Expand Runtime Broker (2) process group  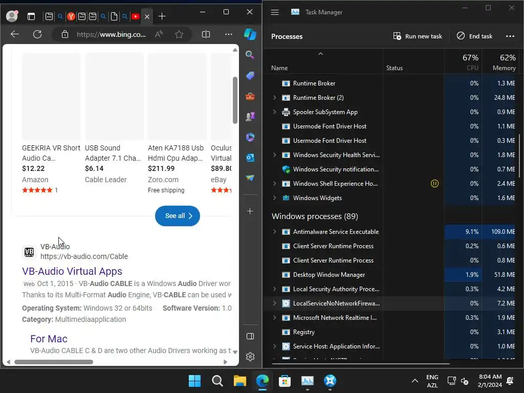275,98
